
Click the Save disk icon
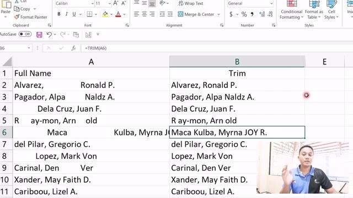[39, 35]
